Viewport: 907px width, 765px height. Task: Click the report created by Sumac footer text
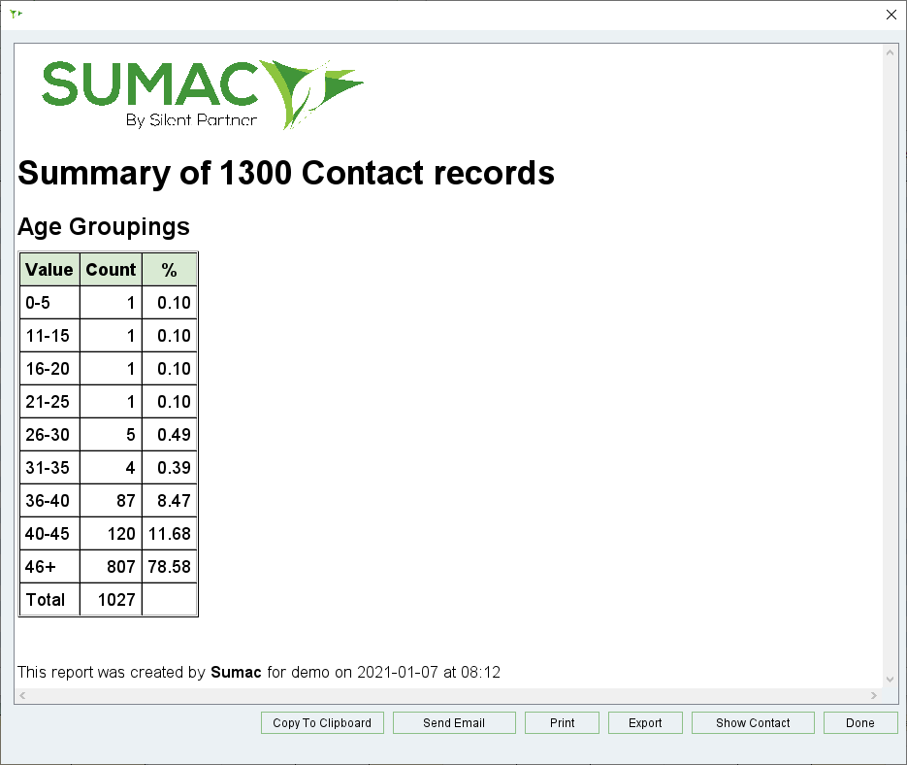259,673
